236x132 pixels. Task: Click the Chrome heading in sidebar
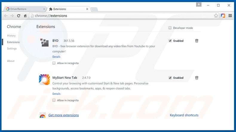tap(14, 27)
